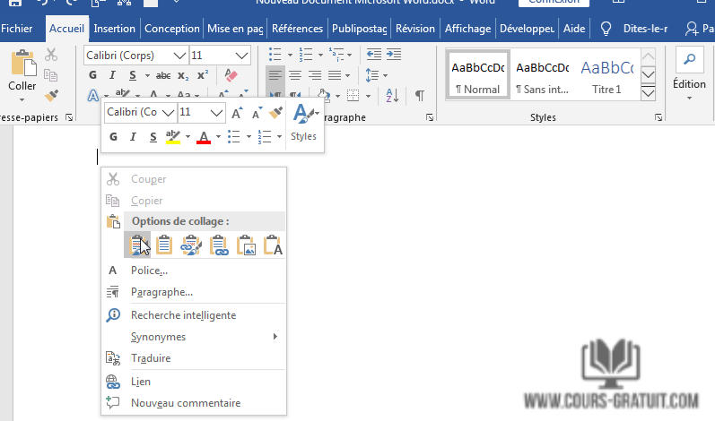Click the grow font icon in mini toolbar

(237, 113)
